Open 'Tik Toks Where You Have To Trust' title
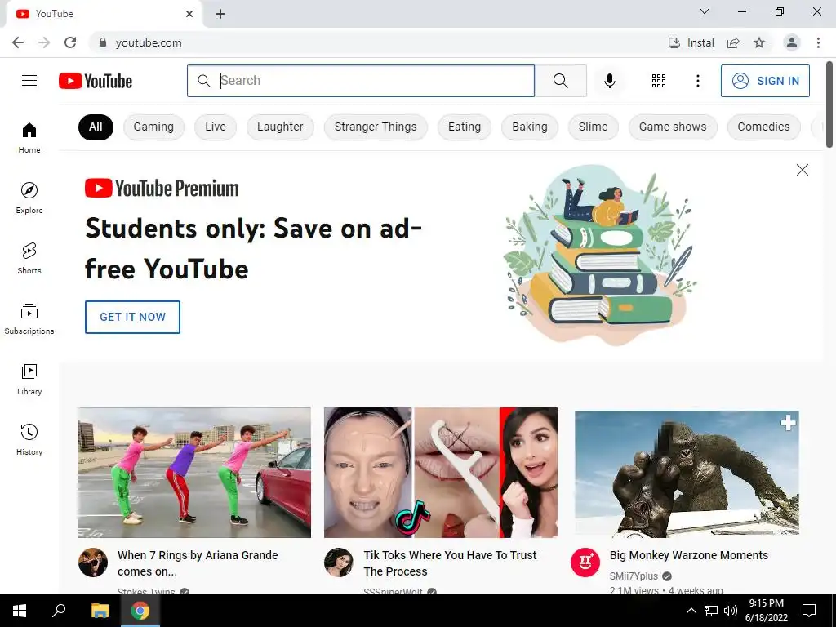 coord(450,563)
